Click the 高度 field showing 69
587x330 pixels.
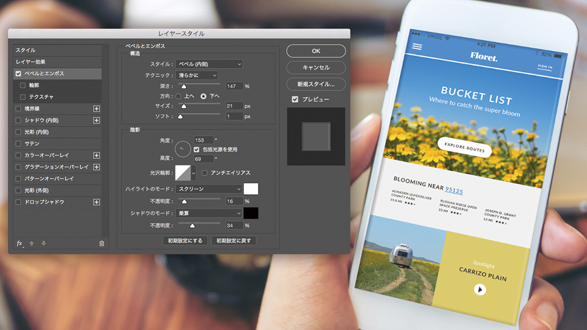coord(204,159)
